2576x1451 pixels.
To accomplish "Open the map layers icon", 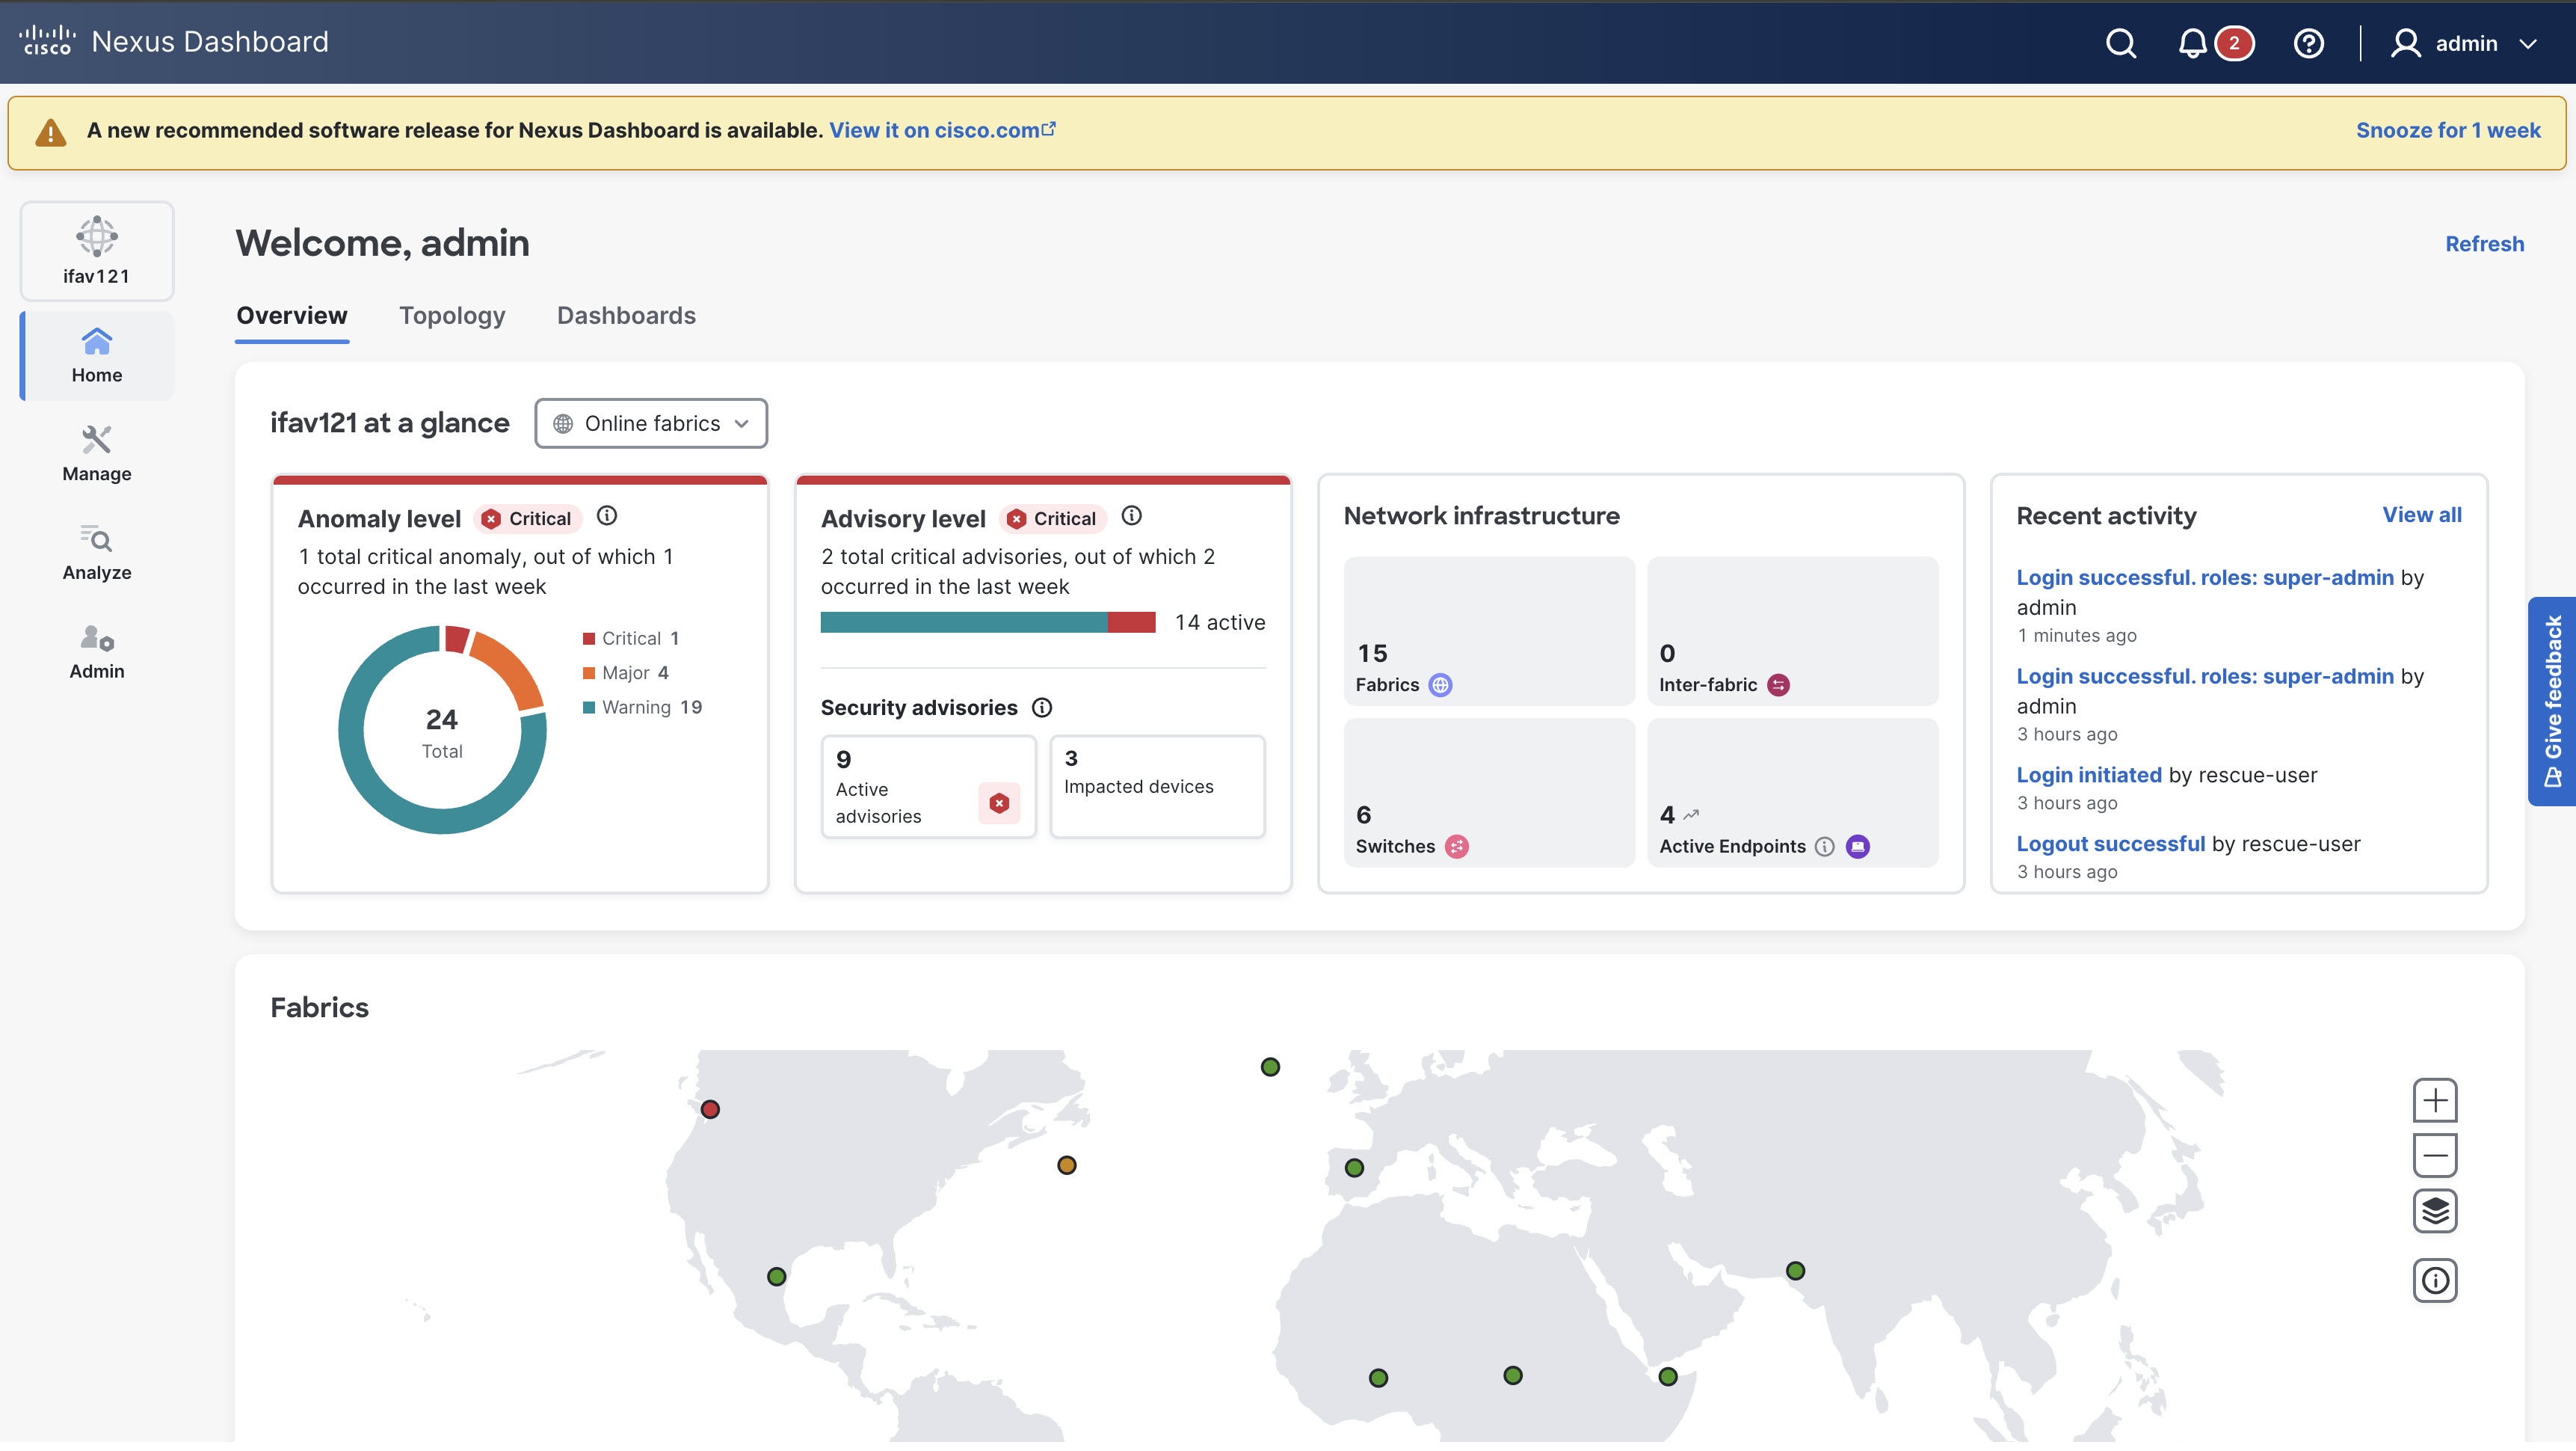I will pyautogui.click(x=2435, y=1211).
